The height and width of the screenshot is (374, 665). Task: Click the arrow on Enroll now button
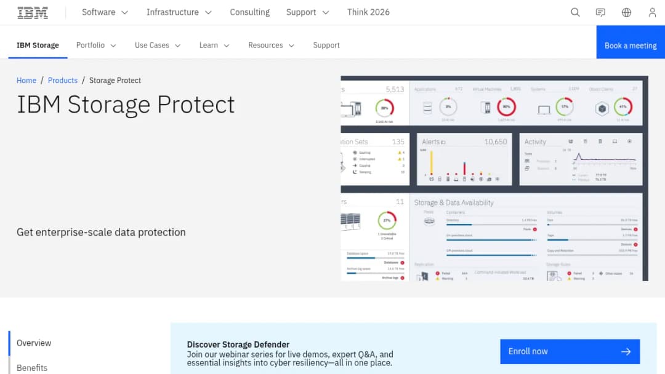click(x=626, y=352)
